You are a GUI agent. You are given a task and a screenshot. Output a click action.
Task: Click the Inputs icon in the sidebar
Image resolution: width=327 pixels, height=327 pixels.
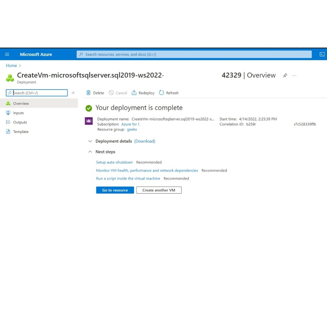pos(8,113)
